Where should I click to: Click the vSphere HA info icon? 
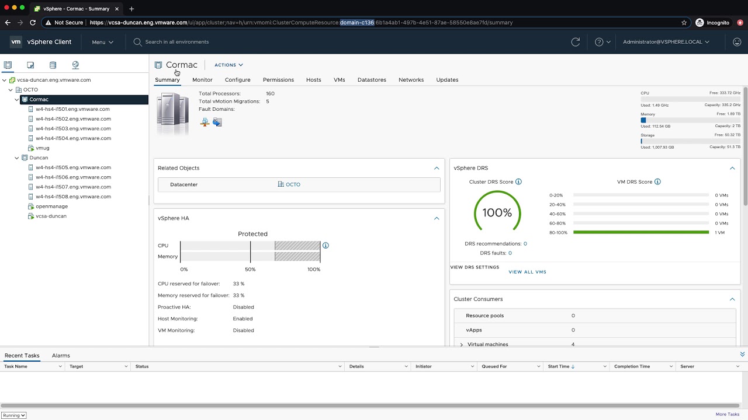tap(325, 246)
